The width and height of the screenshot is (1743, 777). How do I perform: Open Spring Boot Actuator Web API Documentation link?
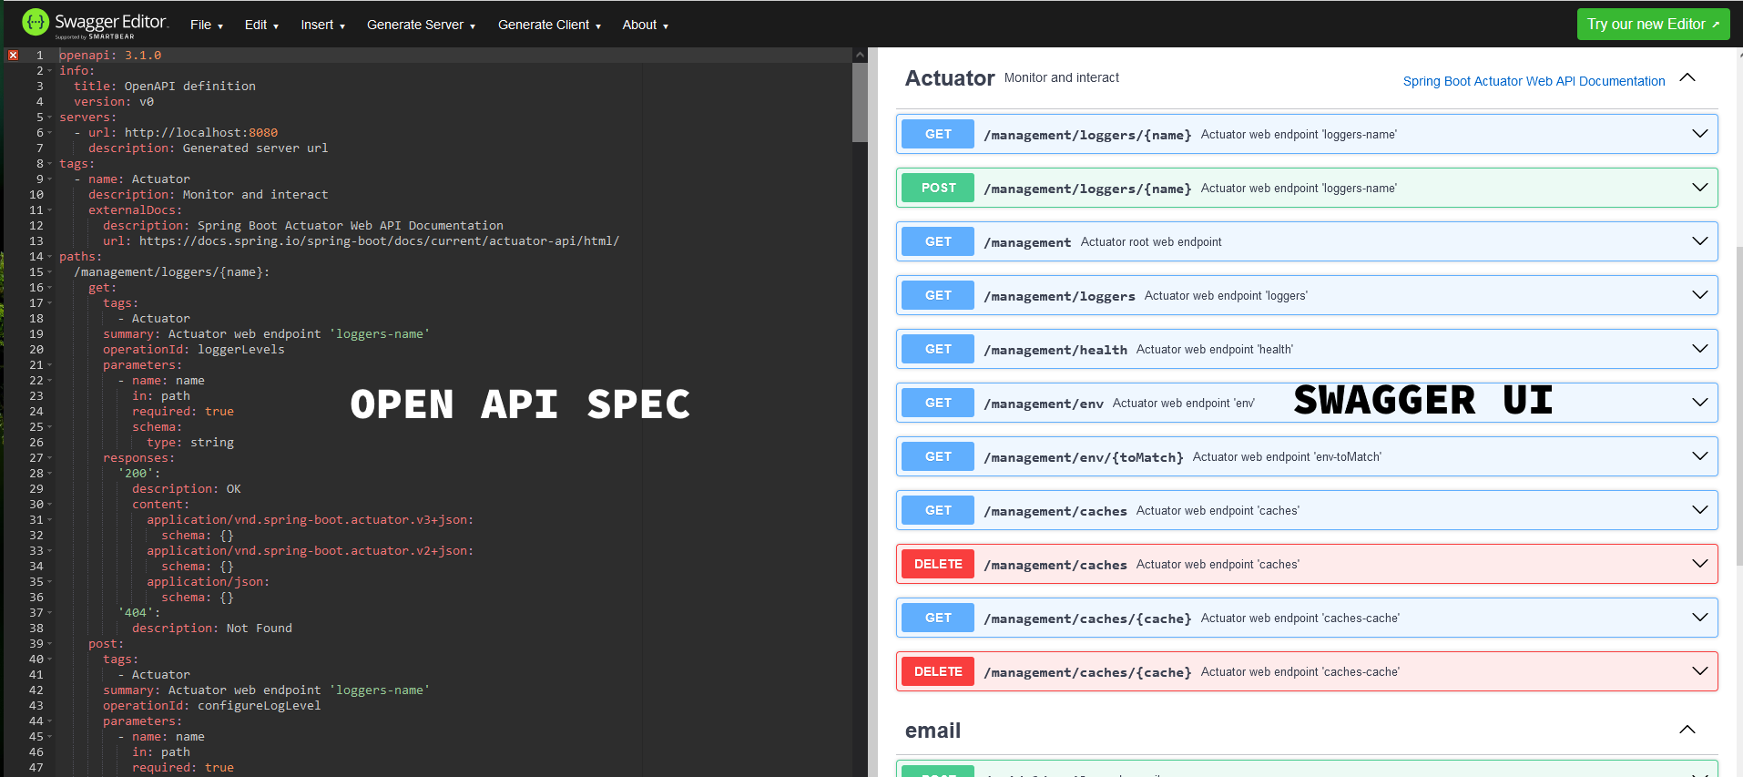click(x=1534, y=81)
